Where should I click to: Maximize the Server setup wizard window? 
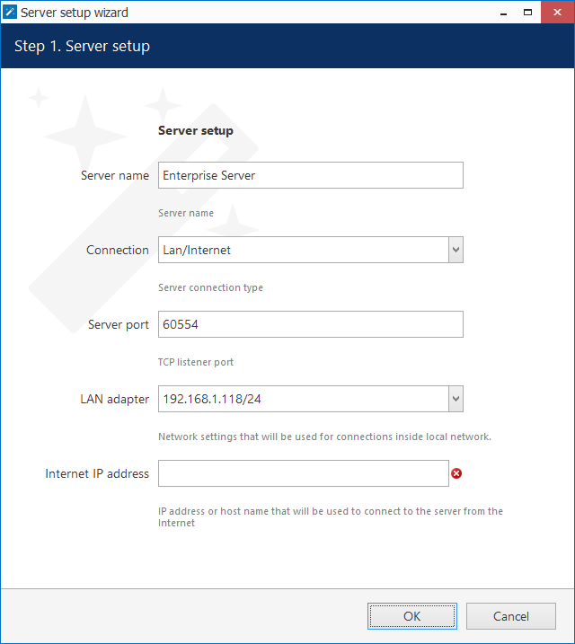(x=527, y=13)
